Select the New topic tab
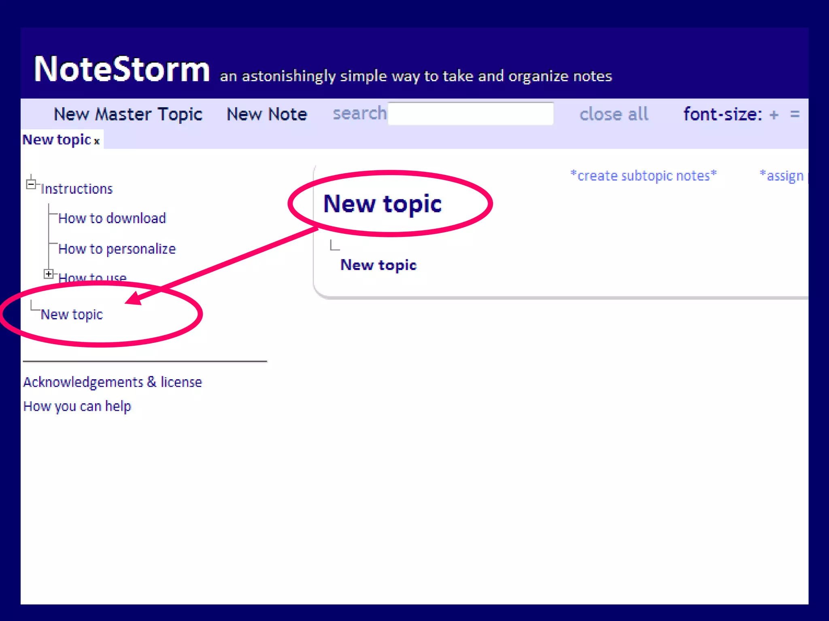Viewport: 829px width, 621px height. click(x=57, y=140)
